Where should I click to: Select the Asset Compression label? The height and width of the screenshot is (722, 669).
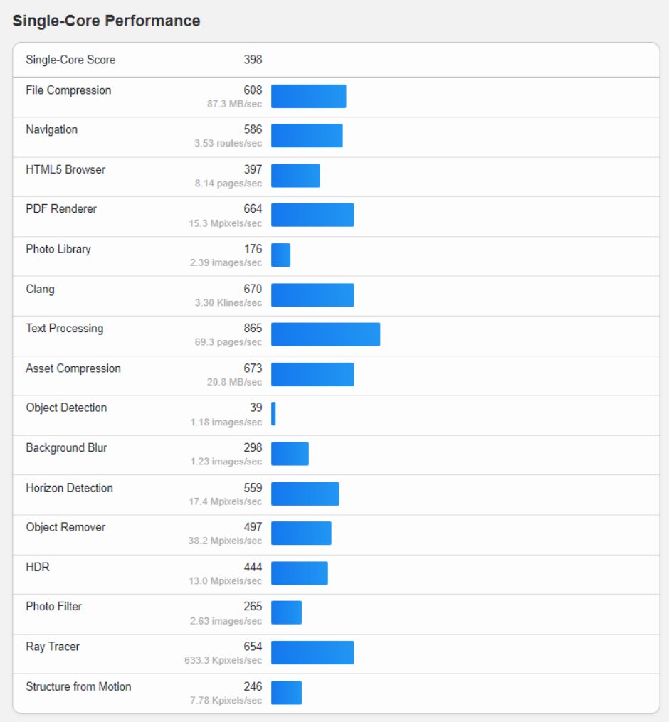[x=73, y=368]
